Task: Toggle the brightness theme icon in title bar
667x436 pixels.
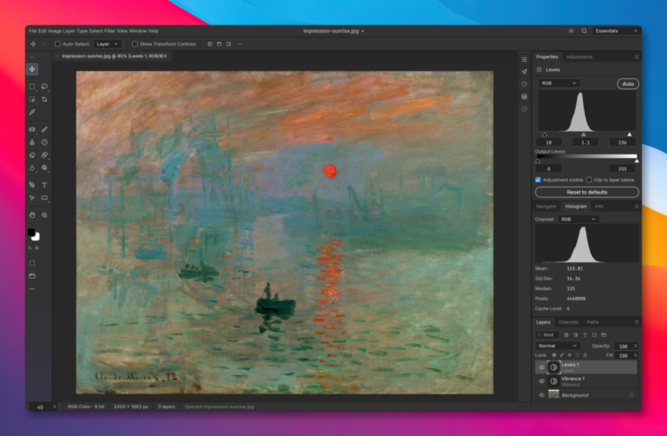Action: click(x=571, y=30)
